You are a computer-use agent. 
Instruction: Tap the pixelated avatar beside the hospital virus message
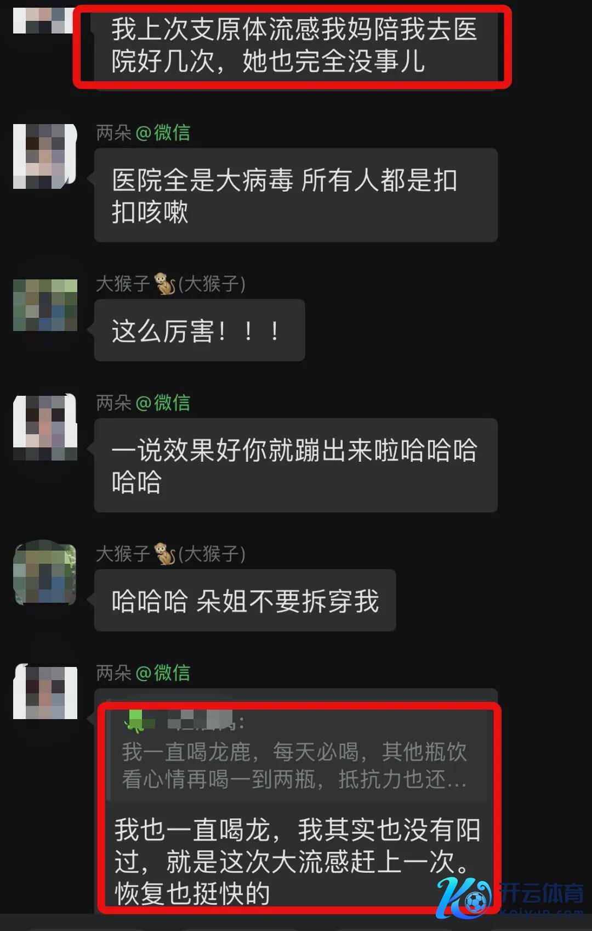(45, 156)
